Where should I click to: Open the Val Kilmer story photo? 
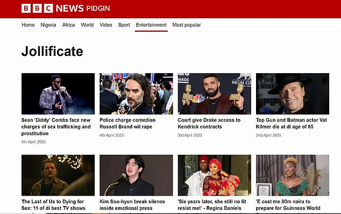293,94
